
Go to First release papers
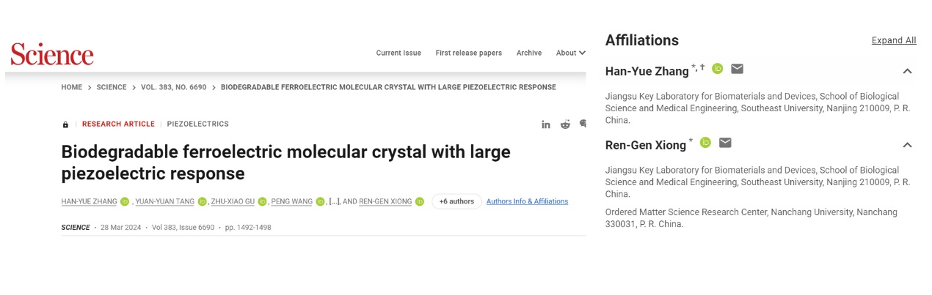click(468, 53)
